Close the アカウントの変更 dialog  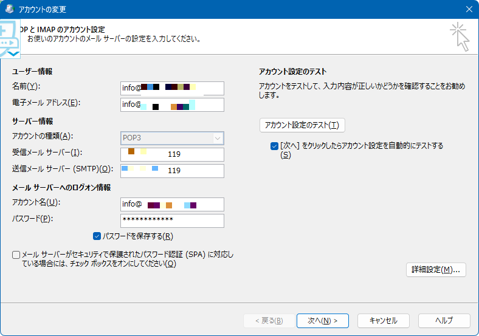click(469, 9)
